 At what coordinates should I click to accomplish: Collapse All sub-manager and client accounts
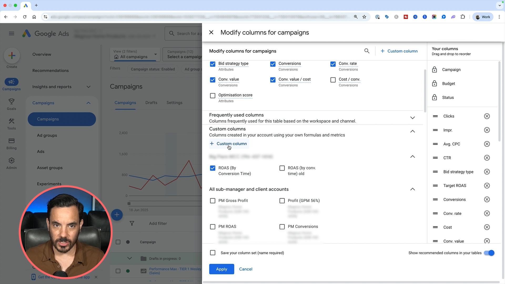coord(412,189)
